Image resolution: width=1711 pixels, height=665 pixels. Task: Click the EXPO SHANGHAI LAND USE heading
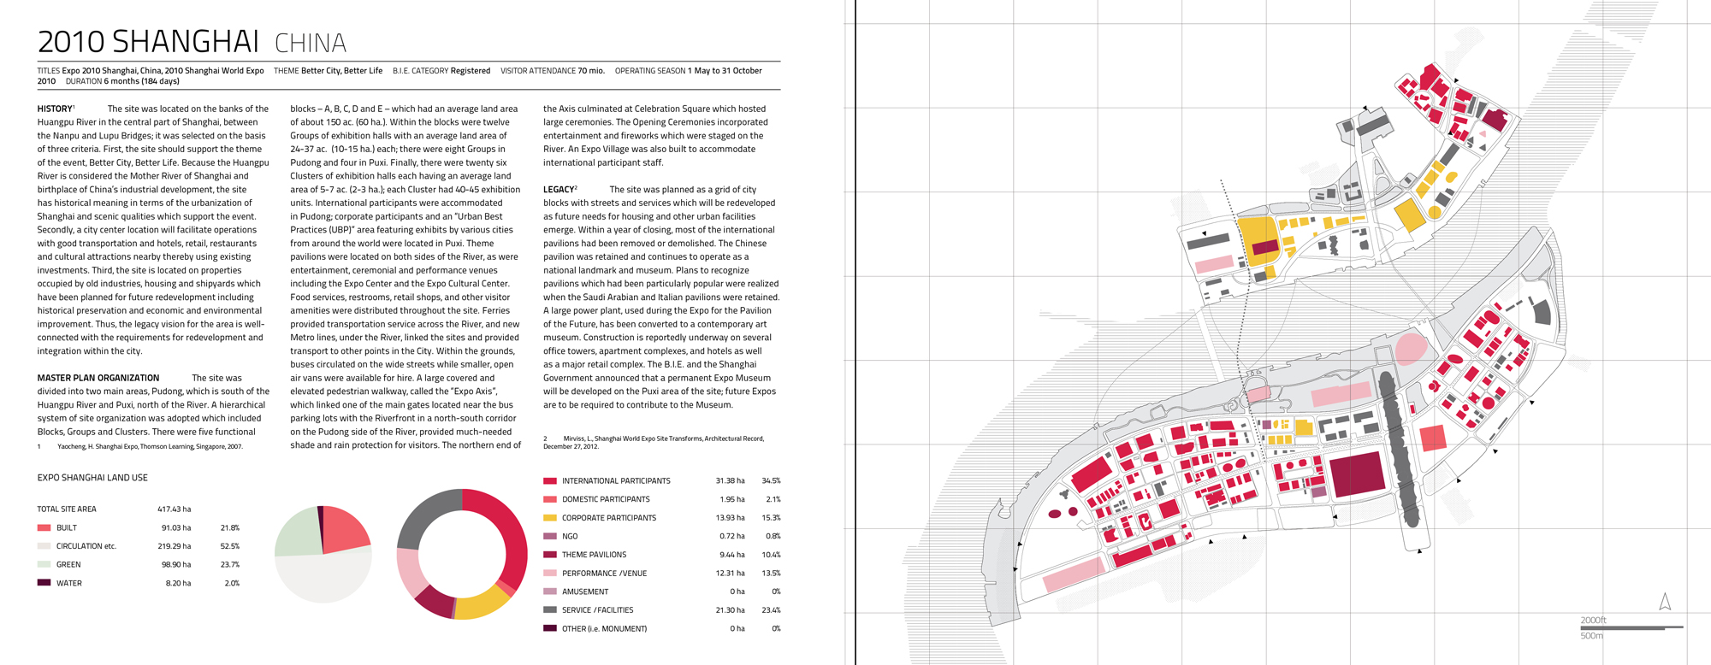[x=92, y=478]
